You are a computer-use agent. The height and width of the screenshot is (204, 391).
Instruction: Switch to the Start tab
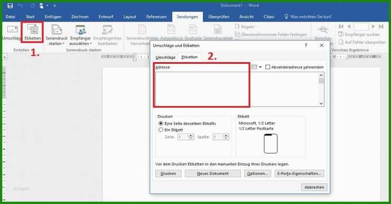[30, 17]
